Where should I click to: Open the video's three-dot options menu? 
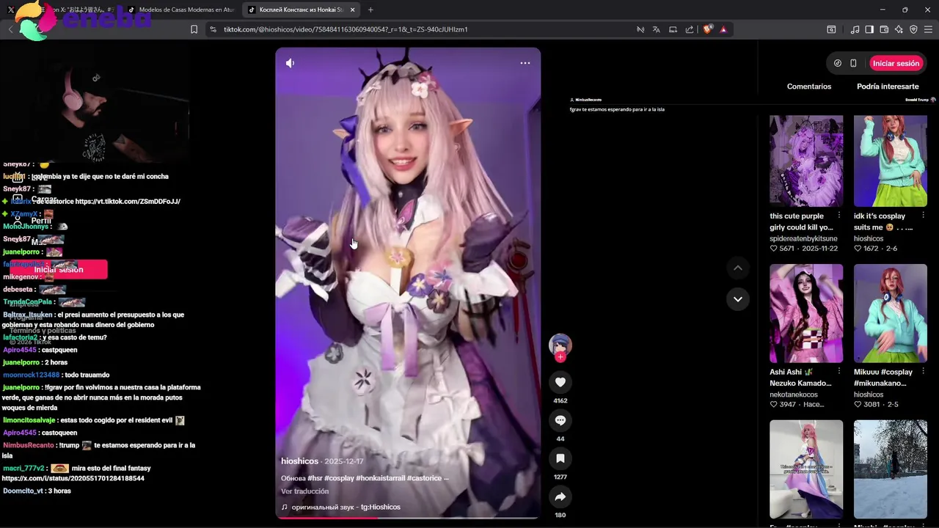tap(525, 63)
